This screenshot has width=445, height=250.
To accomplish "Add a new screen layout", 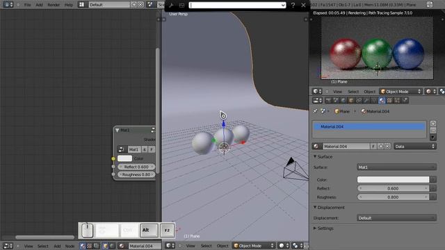I will (x=134, y=5).
